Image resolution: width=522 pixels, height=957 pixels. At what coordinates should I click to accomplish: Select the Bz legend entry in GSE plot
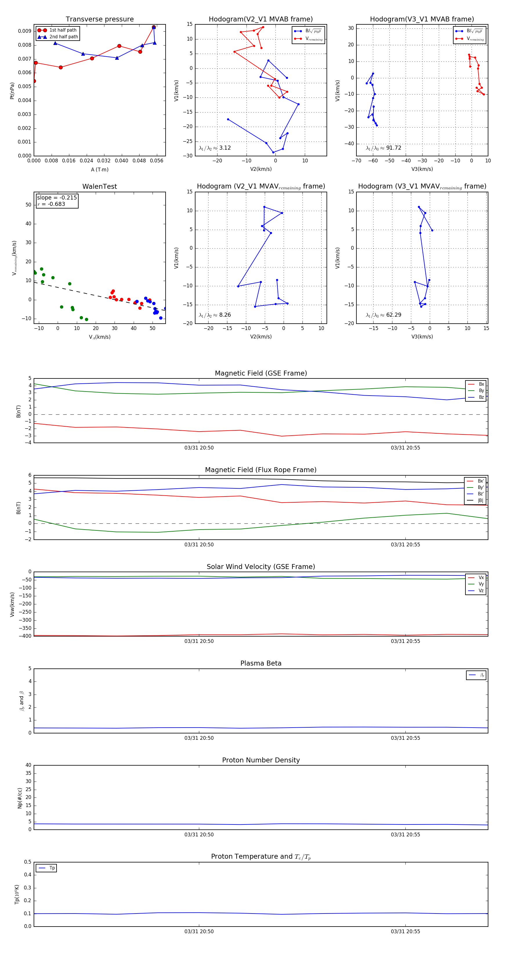click(x=476, y=397)
